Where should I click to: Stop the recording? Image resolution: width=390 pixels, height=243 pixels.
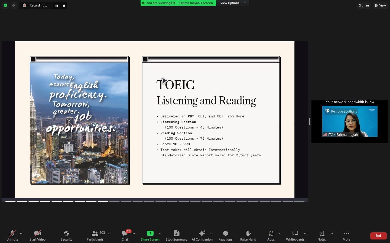point(64,5)
